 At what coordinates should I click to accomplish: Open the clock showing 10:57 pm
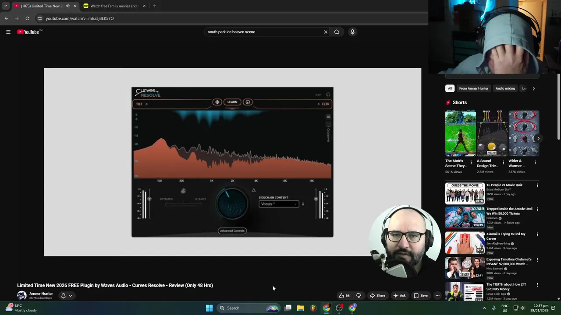click(x=541, y=308)
